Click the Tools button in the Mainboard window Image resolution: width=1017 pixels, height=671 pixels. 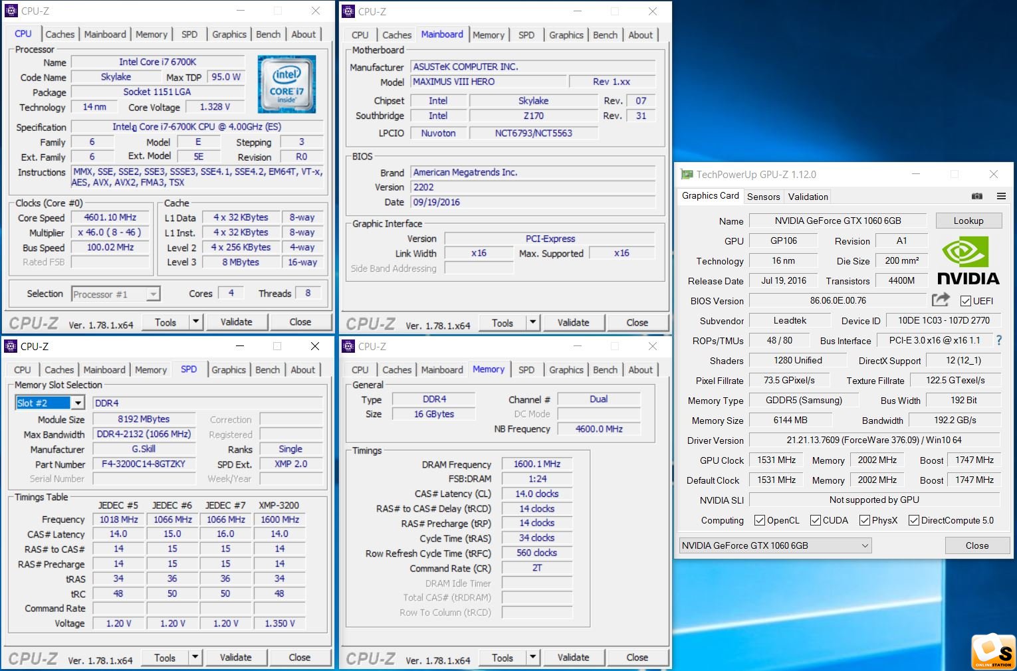503,323
